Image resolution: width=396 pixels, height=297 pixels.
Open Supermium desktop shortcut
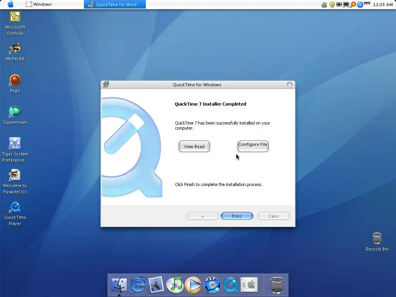point(15,115)
